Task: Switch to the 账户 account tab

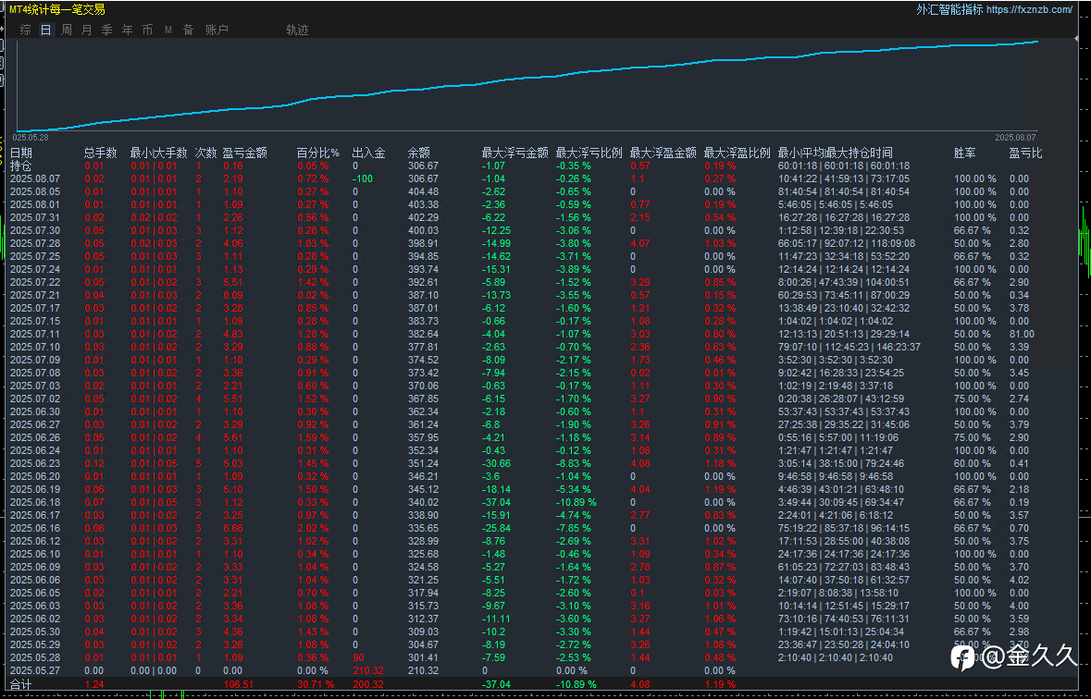Action: coord(217,30)
